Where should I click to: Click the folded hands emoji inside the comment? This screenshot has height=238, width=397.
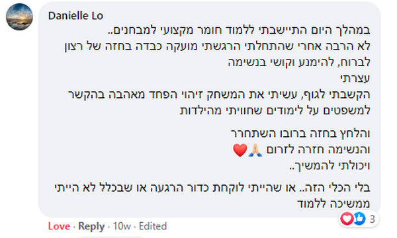[255, 150]
